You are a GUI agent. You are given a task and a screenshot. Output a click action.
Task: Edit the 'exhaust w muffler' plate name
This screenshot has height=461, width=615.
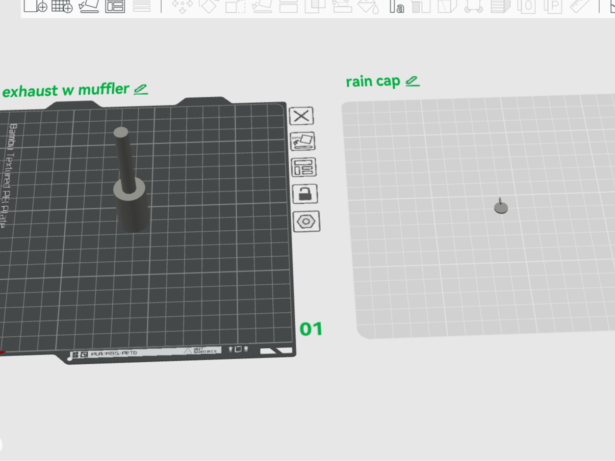coord(141,89)
